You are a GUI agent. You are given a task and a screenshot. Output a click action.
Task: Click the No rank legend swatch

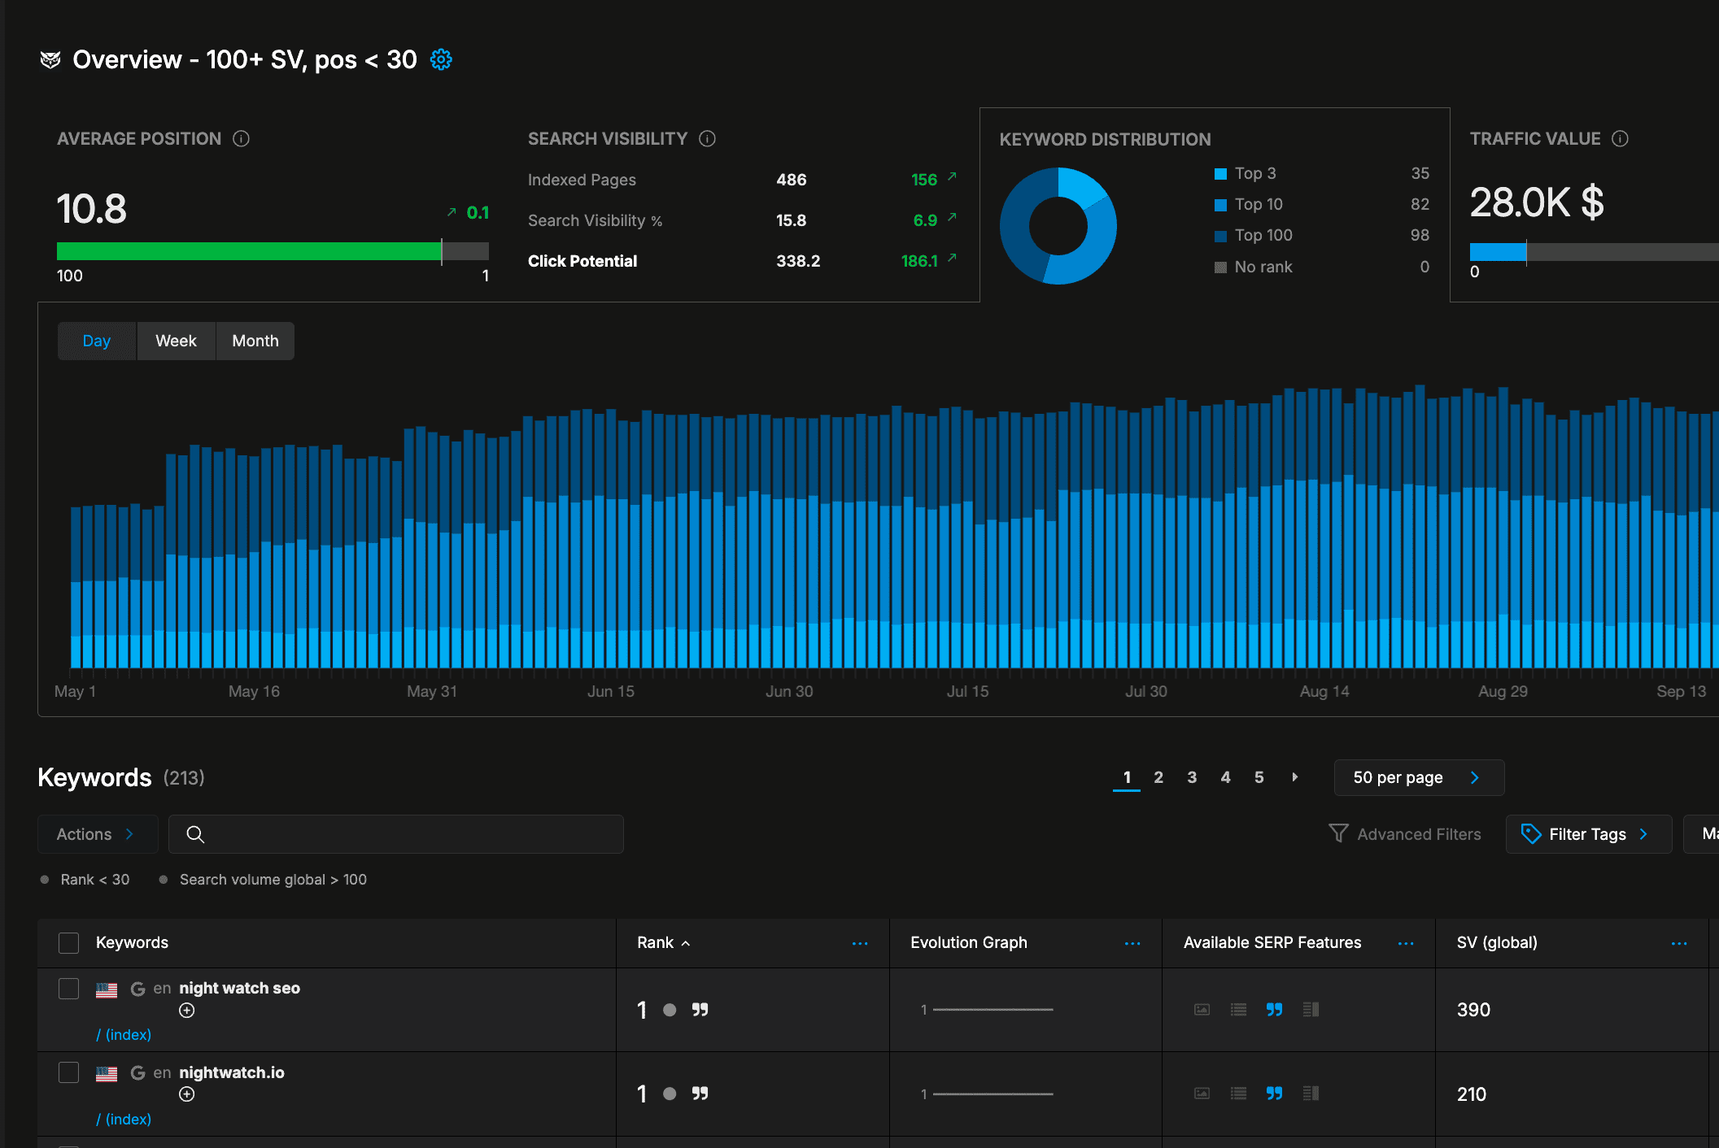point(1220,267)
